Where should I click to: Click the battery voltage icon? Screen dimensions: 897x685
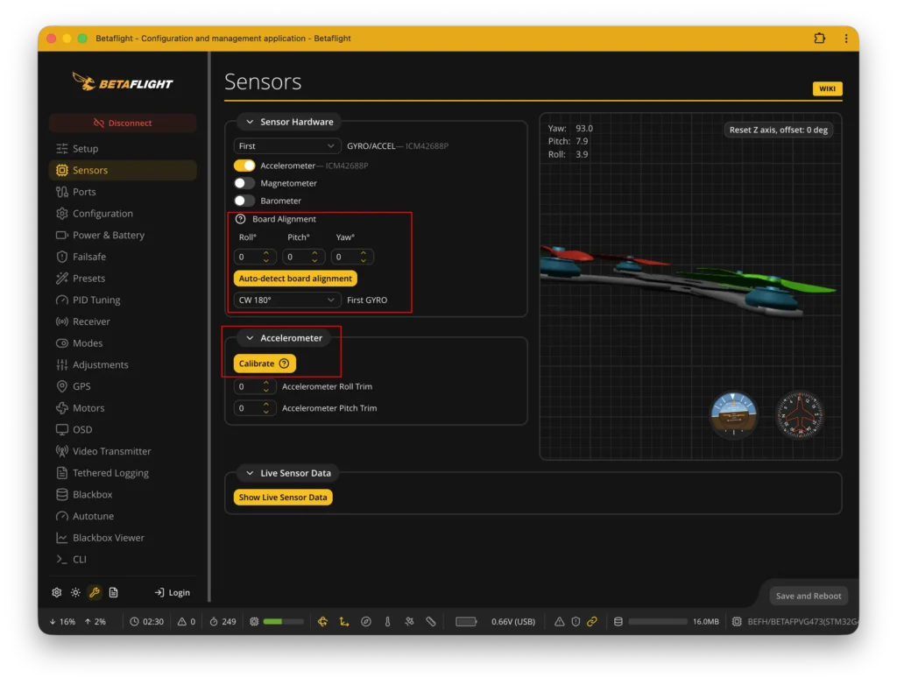pos(466,622)
